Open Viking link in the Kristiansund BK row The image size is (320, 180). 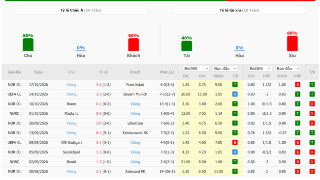tap(71, 133)
